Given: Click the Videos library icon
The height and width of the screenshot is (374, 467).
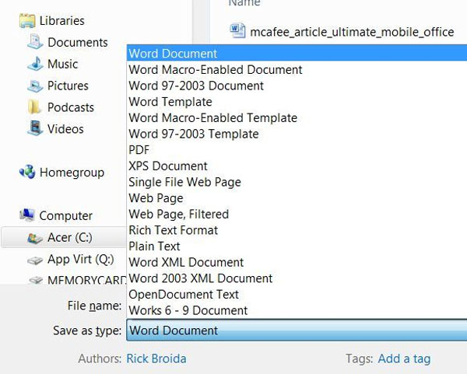Looking at the screenshot, I should pyautogui.click(x=35, y=129).
